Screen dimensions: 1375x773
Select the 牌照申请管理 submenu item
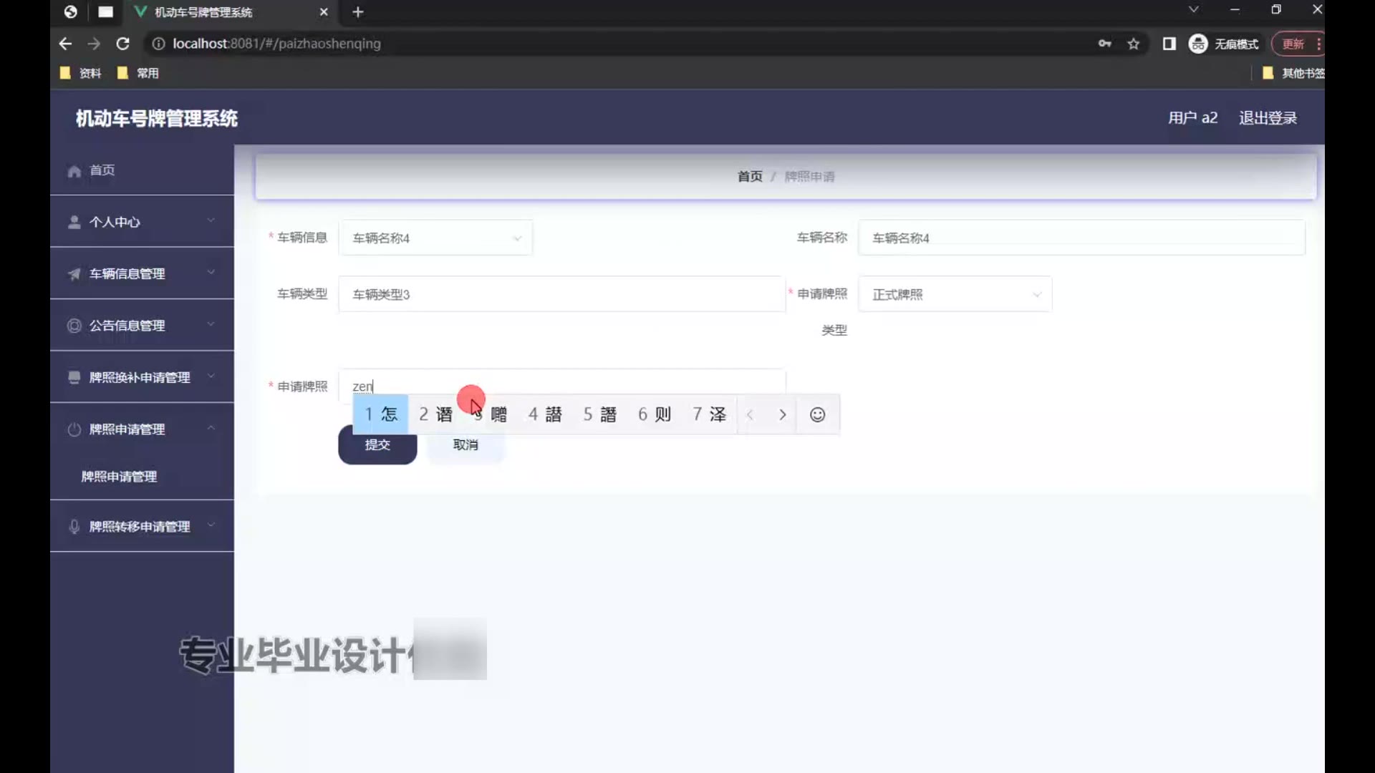click(119, 477)
